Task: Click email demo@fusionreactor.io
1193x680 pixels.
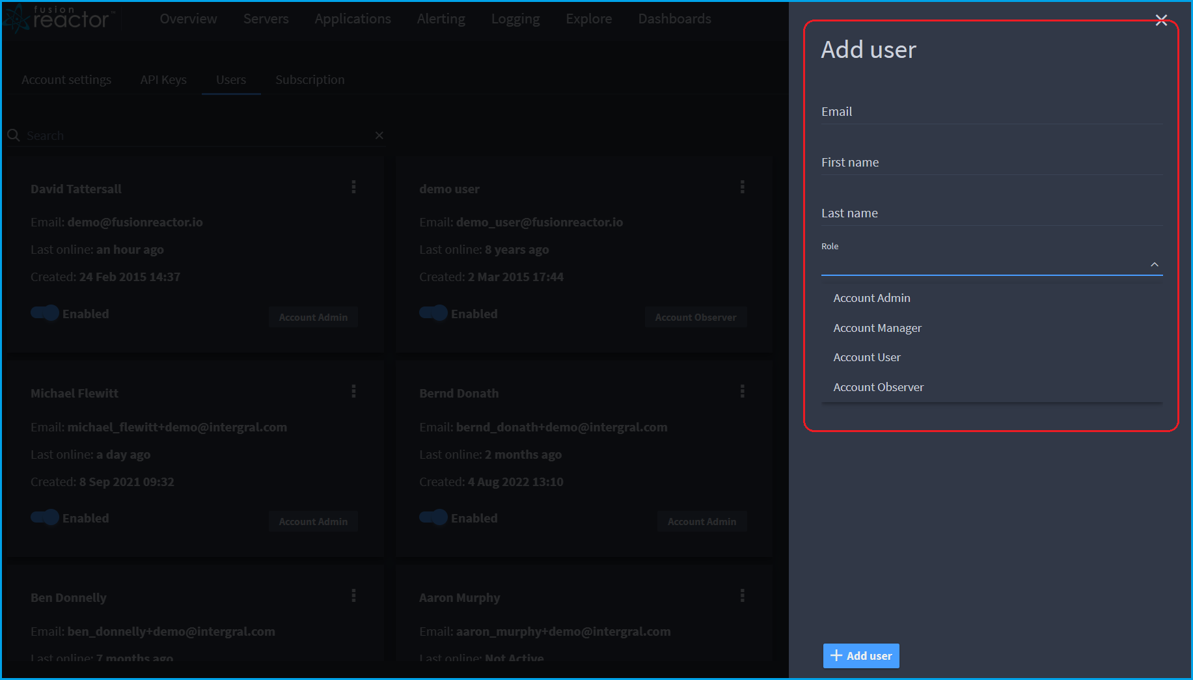Action: coord(135,222)
